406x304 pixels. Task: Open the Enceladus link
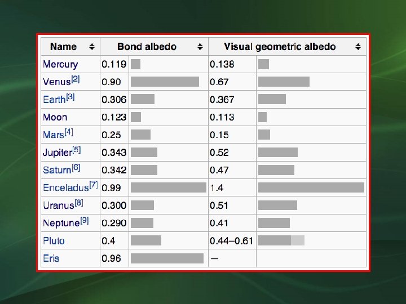coord(65,187)
